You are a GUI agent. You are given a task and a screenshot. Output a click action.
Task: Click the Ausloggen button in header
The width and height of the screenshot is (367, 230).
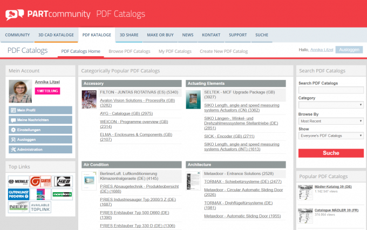(349, 50)
